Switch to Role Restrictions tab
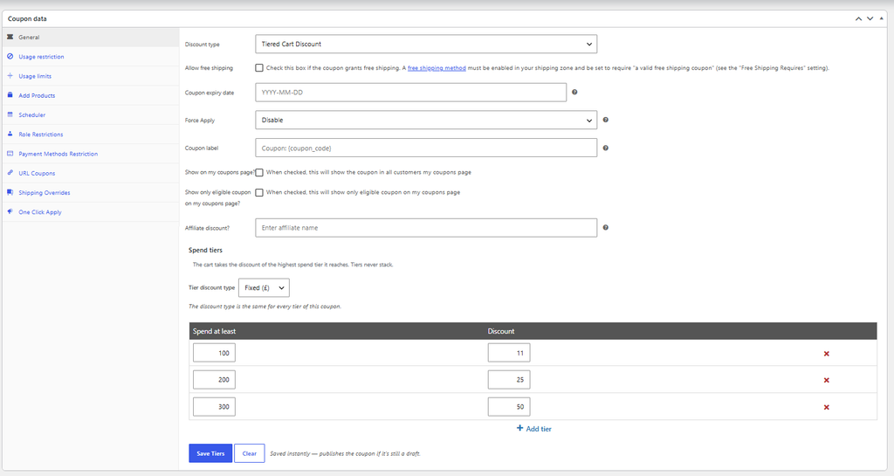 coord(91,134)
